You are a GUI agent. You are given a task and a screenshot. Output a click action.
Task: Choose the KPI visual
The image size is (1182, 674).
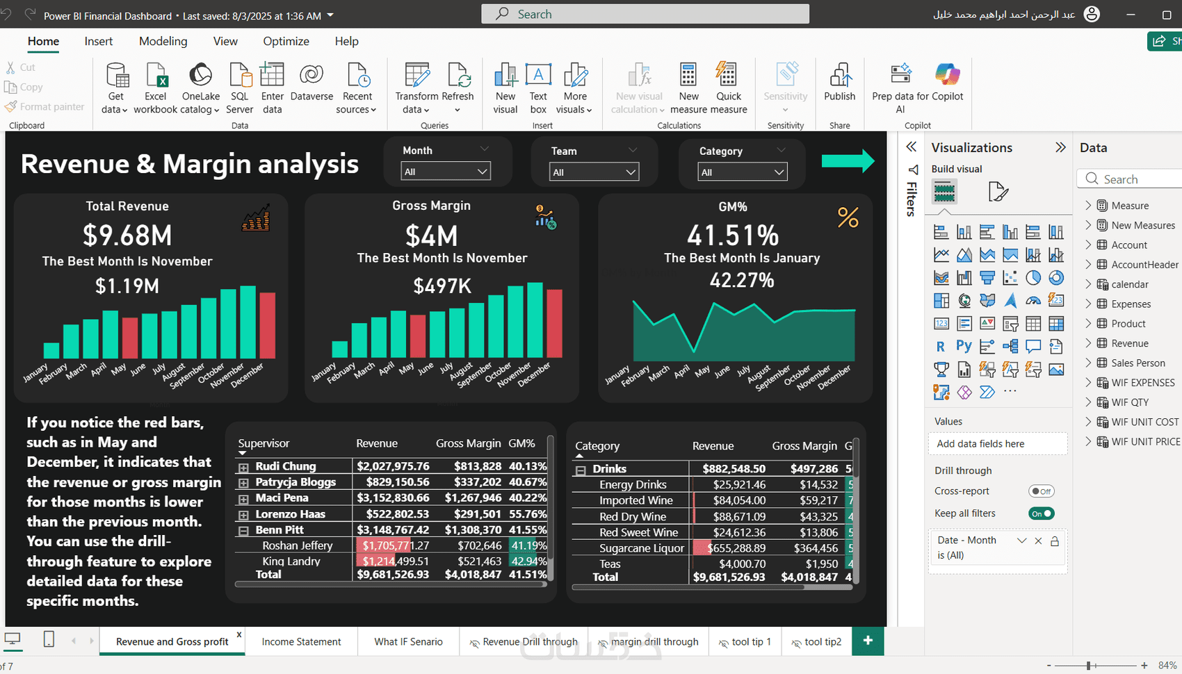987,323
